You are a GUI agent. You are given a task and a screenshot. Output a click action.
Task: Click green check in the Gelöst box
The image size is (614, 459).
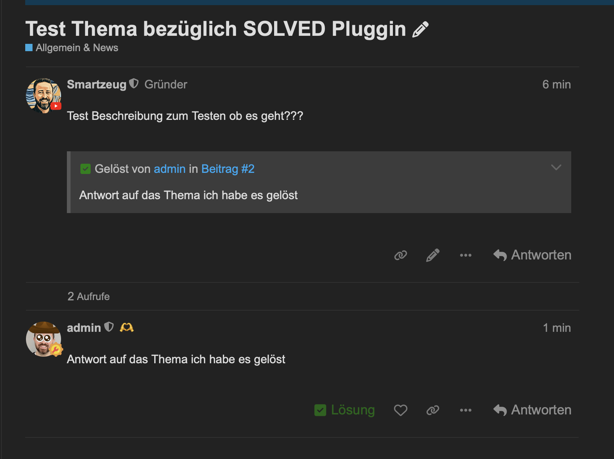click(85, 169)
